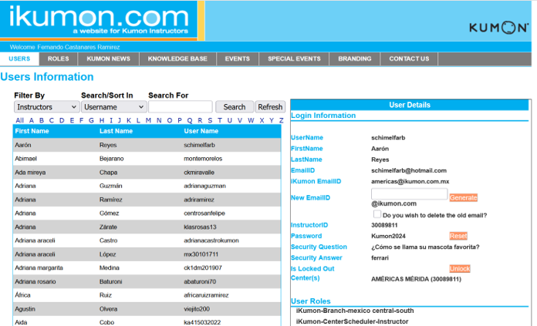Image resolution: width=537 pixels, height=326 pixels.
Task: Go to the Special Events tab
Action: tap(294, 59)
